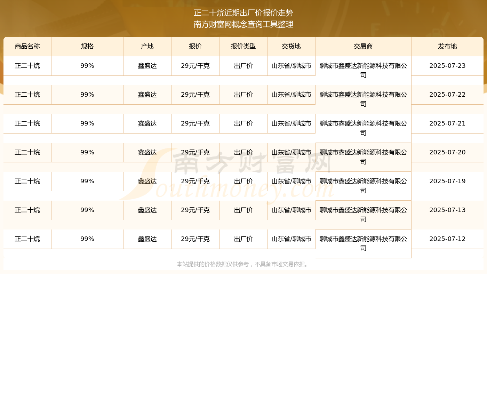Select date cell 2025-07-23
This screenshot has width=487, height=419.
448,66
